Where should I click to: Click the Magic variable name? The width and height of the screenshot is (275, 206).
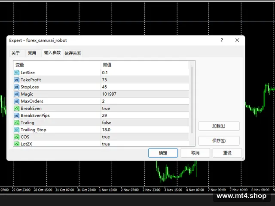pyautogui.click(x=27, y=94)
